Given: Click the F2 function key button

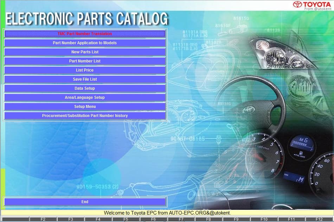Looking at the screenshot, I should coord(43,219).
